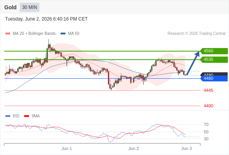Image resolution: width=229 pixels, height=155 pixels.
Task: Click the RSI legend label
Action: (16, 116)
